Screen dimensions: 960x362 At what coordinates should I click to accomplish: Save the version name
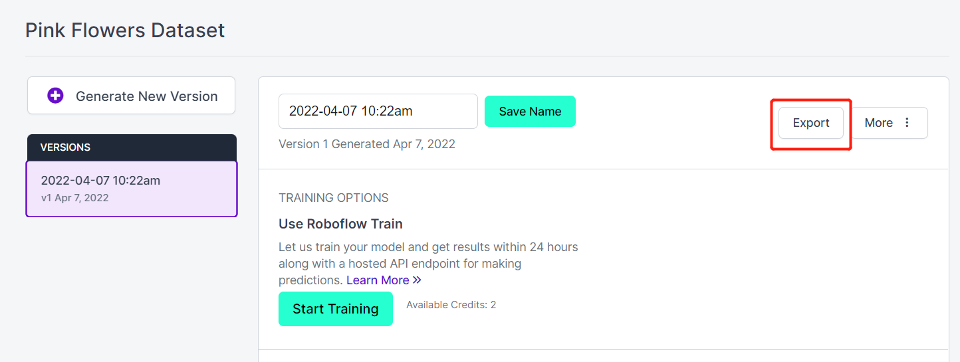pos(530,112)
